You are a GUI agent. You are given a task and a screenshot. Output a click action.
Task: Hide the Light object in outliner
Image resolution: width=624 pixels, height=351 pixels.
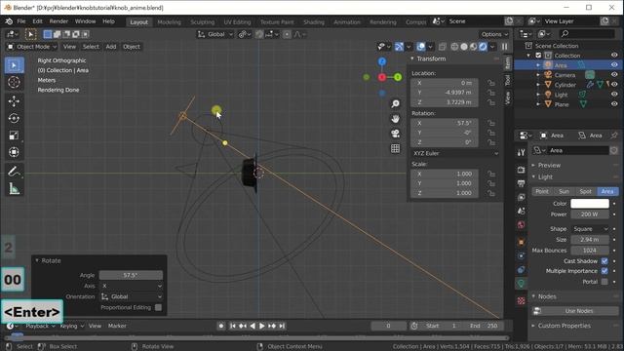pyautogui.click(x=614, y=95)
